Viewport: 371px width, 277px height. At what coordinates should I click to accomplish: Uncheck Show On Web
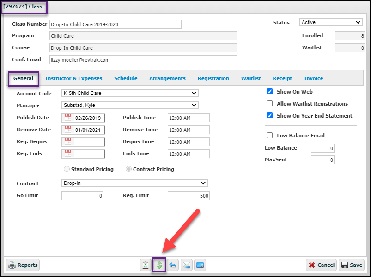[269, 92]
